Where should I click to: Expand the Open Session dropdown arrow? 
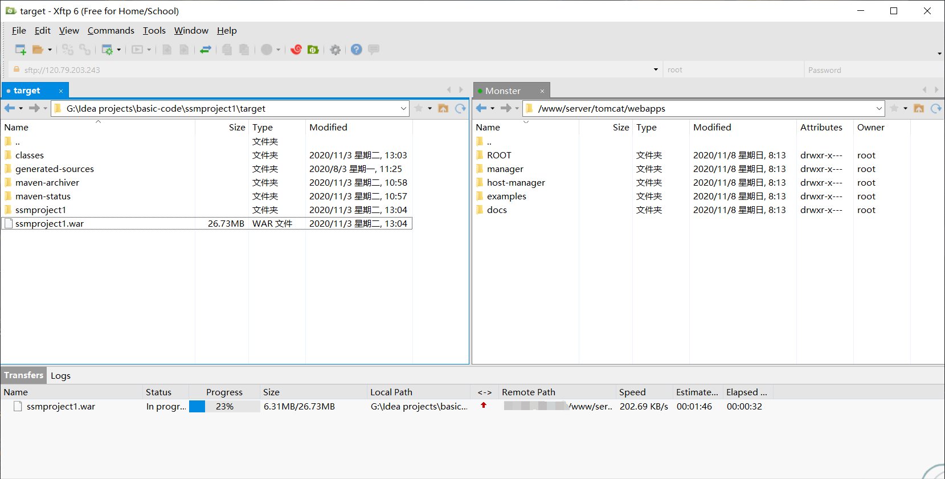coord(50,50)
